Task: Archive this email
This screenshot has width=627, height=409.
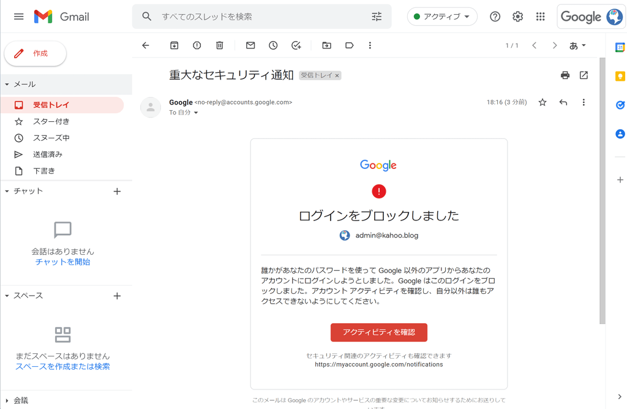Action: (x=175, y=45)
